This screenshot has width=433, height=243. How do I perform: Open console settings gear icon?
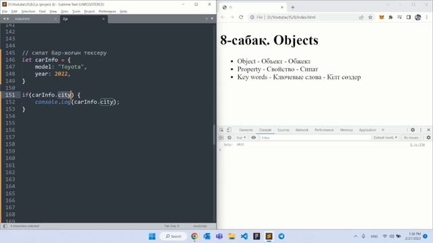coord(428,138)
